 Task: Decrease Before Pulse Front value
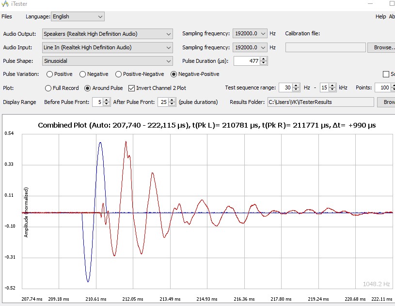pyautogui.click(x=107, y=104)
